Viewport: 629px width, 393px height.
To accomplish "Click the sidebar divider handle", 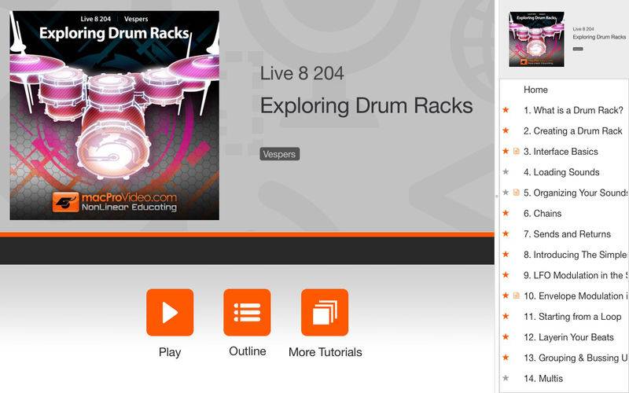I will [497, 196].
